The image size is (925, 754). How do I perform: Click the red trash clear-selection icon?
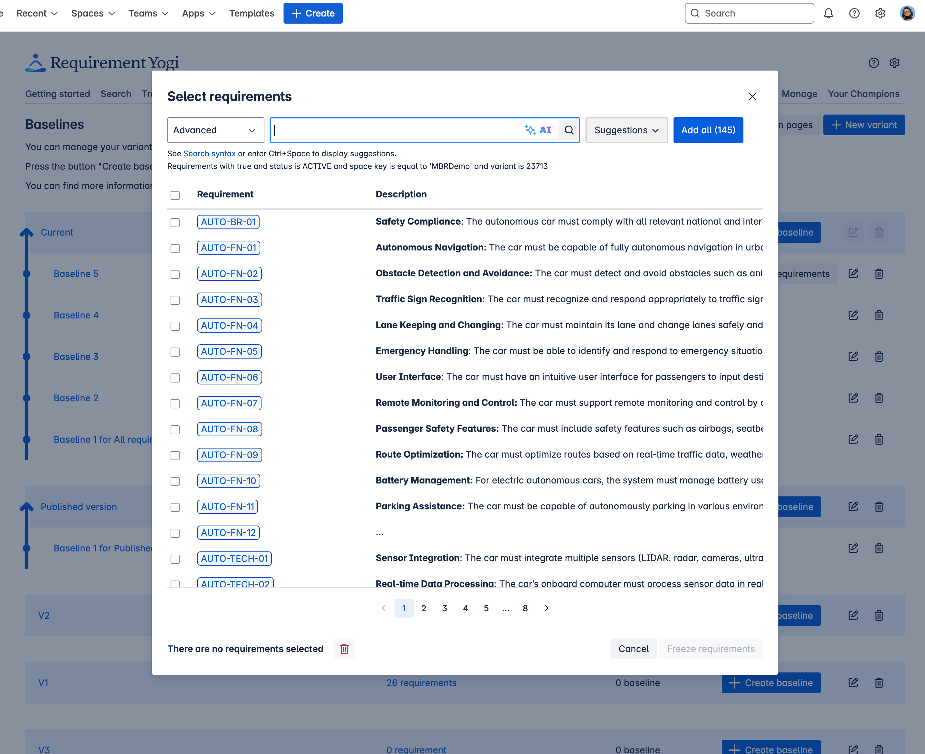[x=344, y=649]
